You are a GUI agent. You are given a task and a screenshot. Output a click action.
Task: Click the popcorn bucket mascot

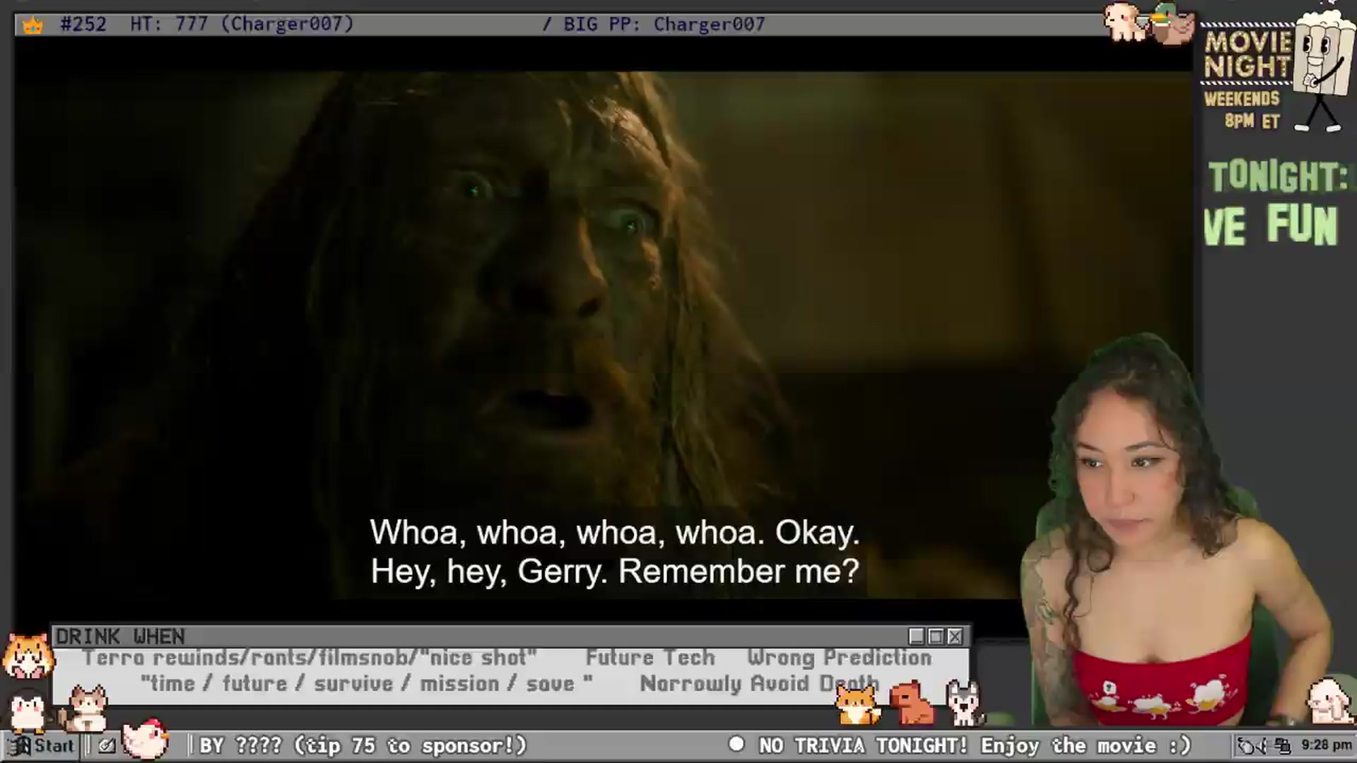(x=1322, y=71)
